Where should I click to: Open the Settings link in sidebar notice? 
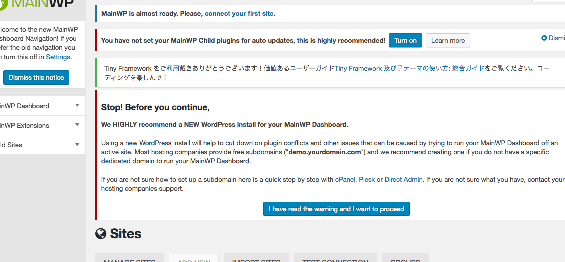(58, 57)
